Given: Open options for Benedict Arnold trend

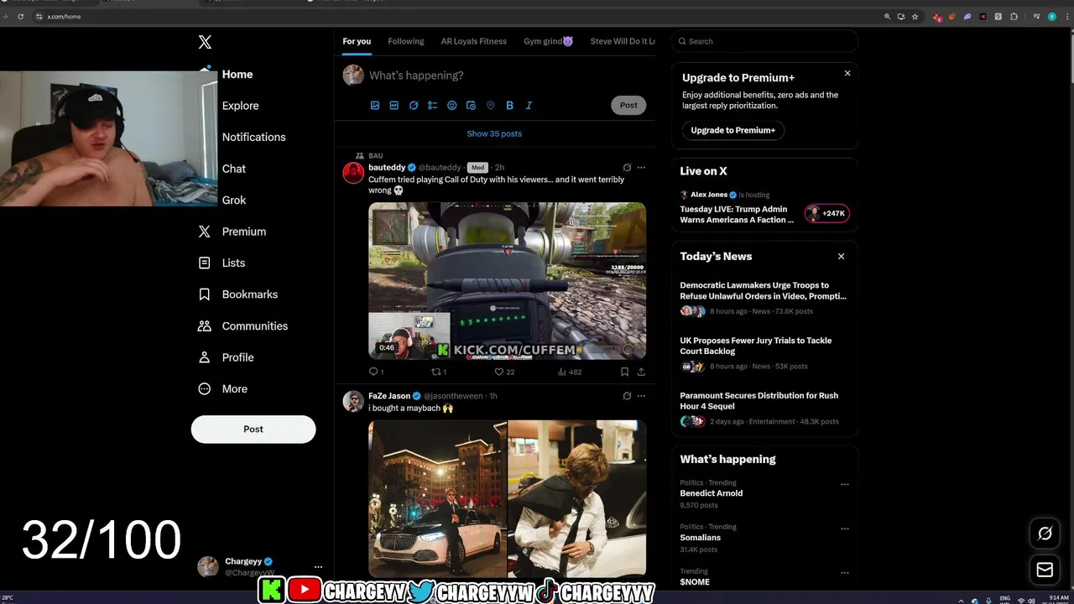Looking at the screenshot, I should [x=845, y=484].
